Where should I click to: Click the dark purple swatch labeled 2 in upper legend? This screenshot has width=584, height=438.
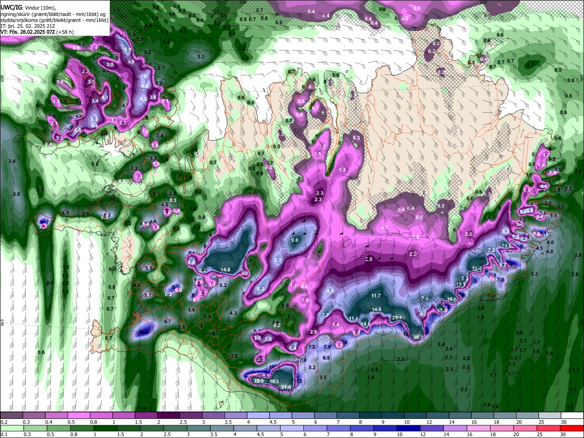coord(168,416)
